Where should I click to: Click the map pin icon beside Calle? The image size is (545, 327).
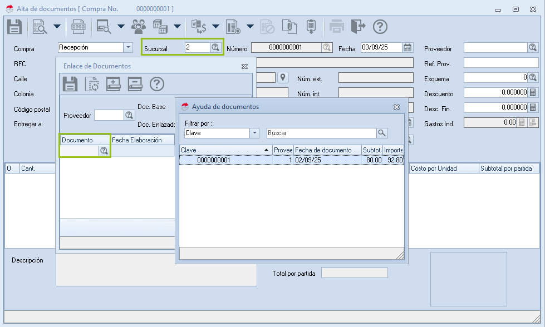click(283, 77)
